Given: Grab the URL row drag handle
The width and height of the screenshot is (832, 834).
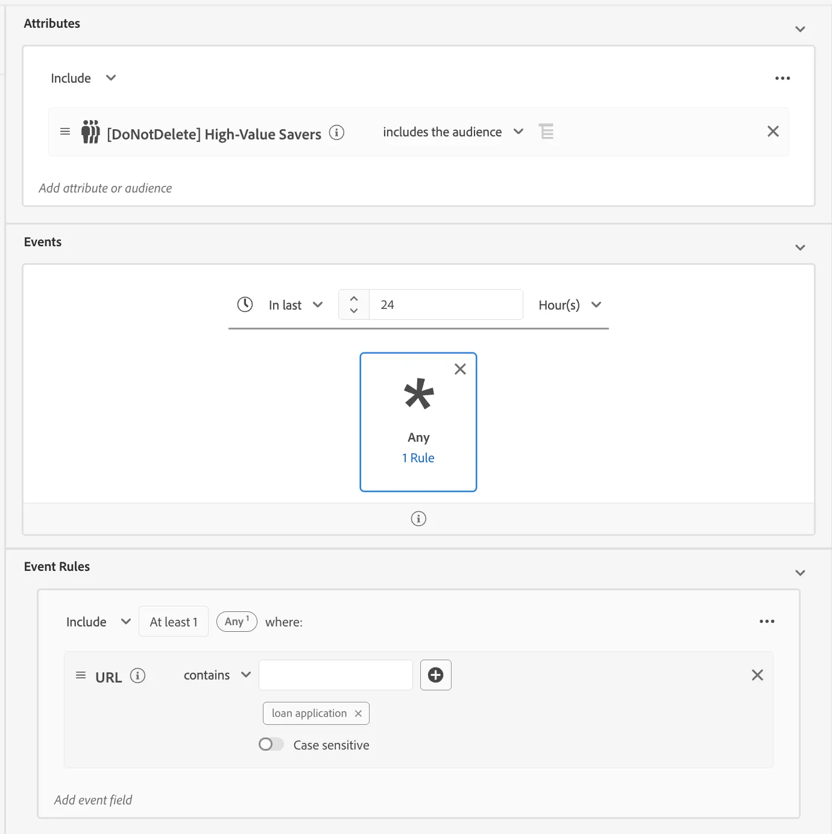Looking at the screenshot, I should pyautogui.click(x=81, y=675).
